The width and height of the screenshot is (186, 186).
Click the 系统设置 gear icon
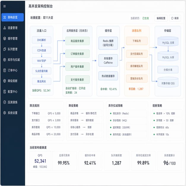pos(5,113)
